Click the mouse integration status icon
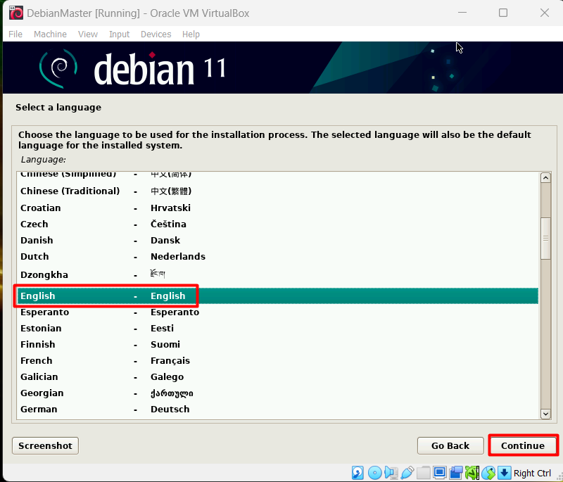Viewport: 563px width, 482px height. [488, 473]
